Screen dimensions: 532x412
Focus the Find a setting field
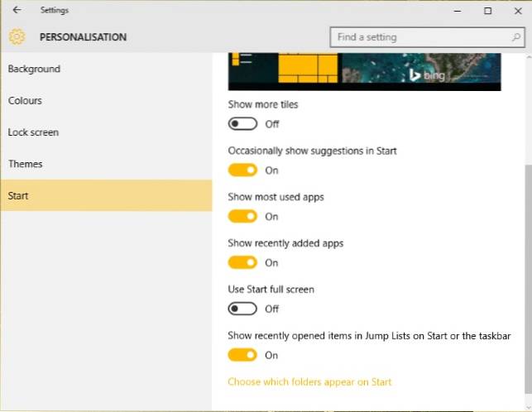point(427,37)
